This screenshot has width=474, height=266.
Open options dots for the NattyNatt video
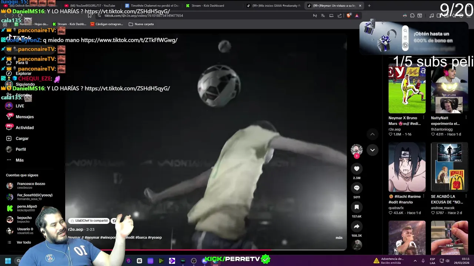pyautogui.click(x=466, y=118)
